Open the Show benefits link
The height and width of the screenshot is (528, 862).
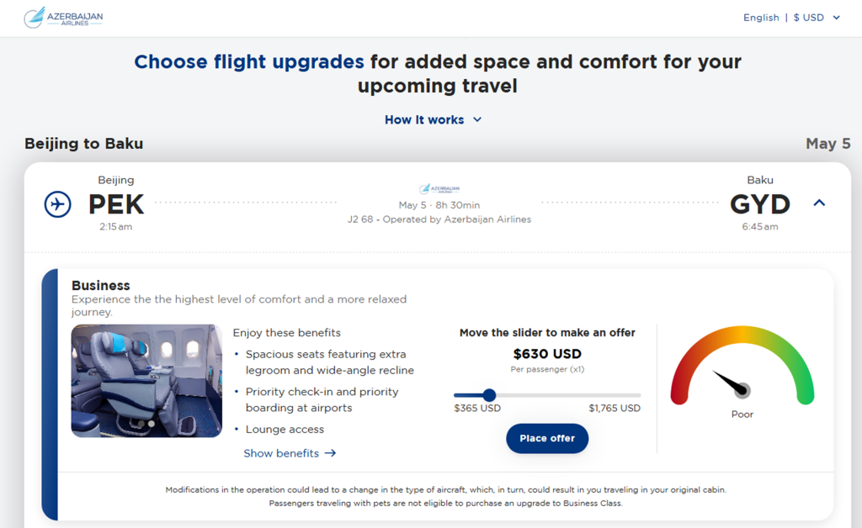(281, 453)
